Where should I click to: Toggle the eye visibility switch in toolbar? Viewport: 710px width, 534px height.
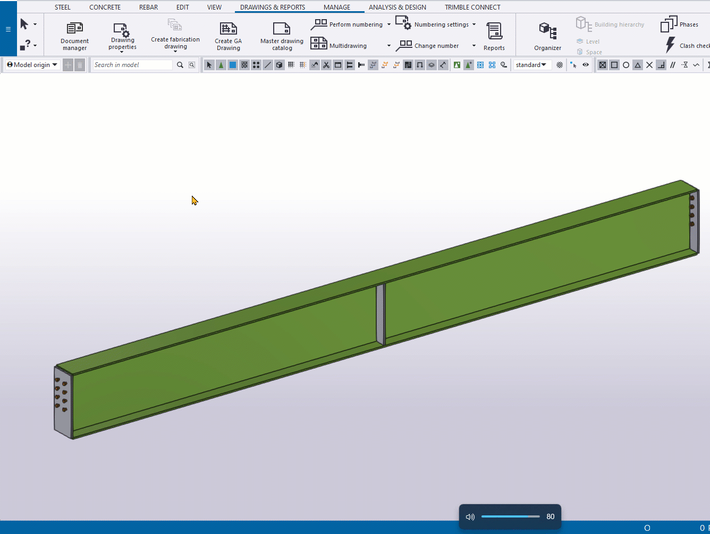pos(586,65)
